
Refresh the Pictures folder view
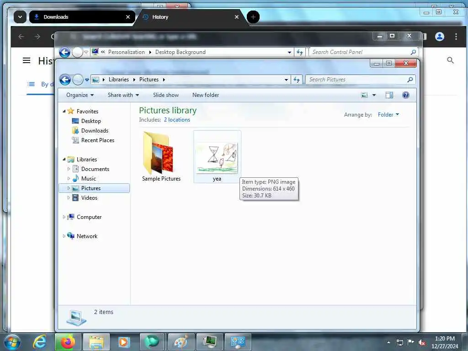tap(296, 80)
